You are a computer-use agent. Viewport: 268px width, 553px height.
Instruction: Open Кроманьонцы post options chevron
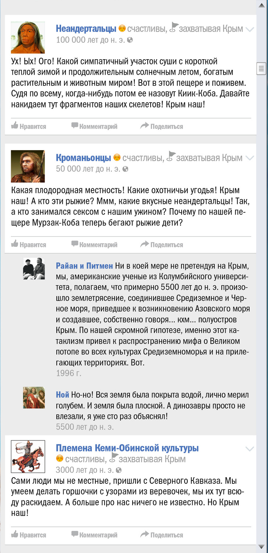click(x=250, y=158)
